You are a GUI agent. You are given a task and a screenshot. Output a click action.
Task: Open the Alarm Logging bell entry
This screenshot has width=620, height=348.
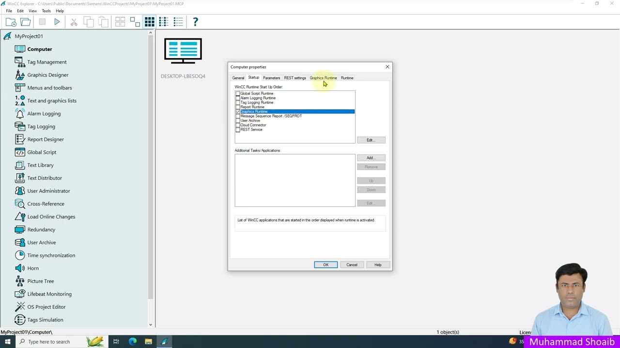[44, 114]
